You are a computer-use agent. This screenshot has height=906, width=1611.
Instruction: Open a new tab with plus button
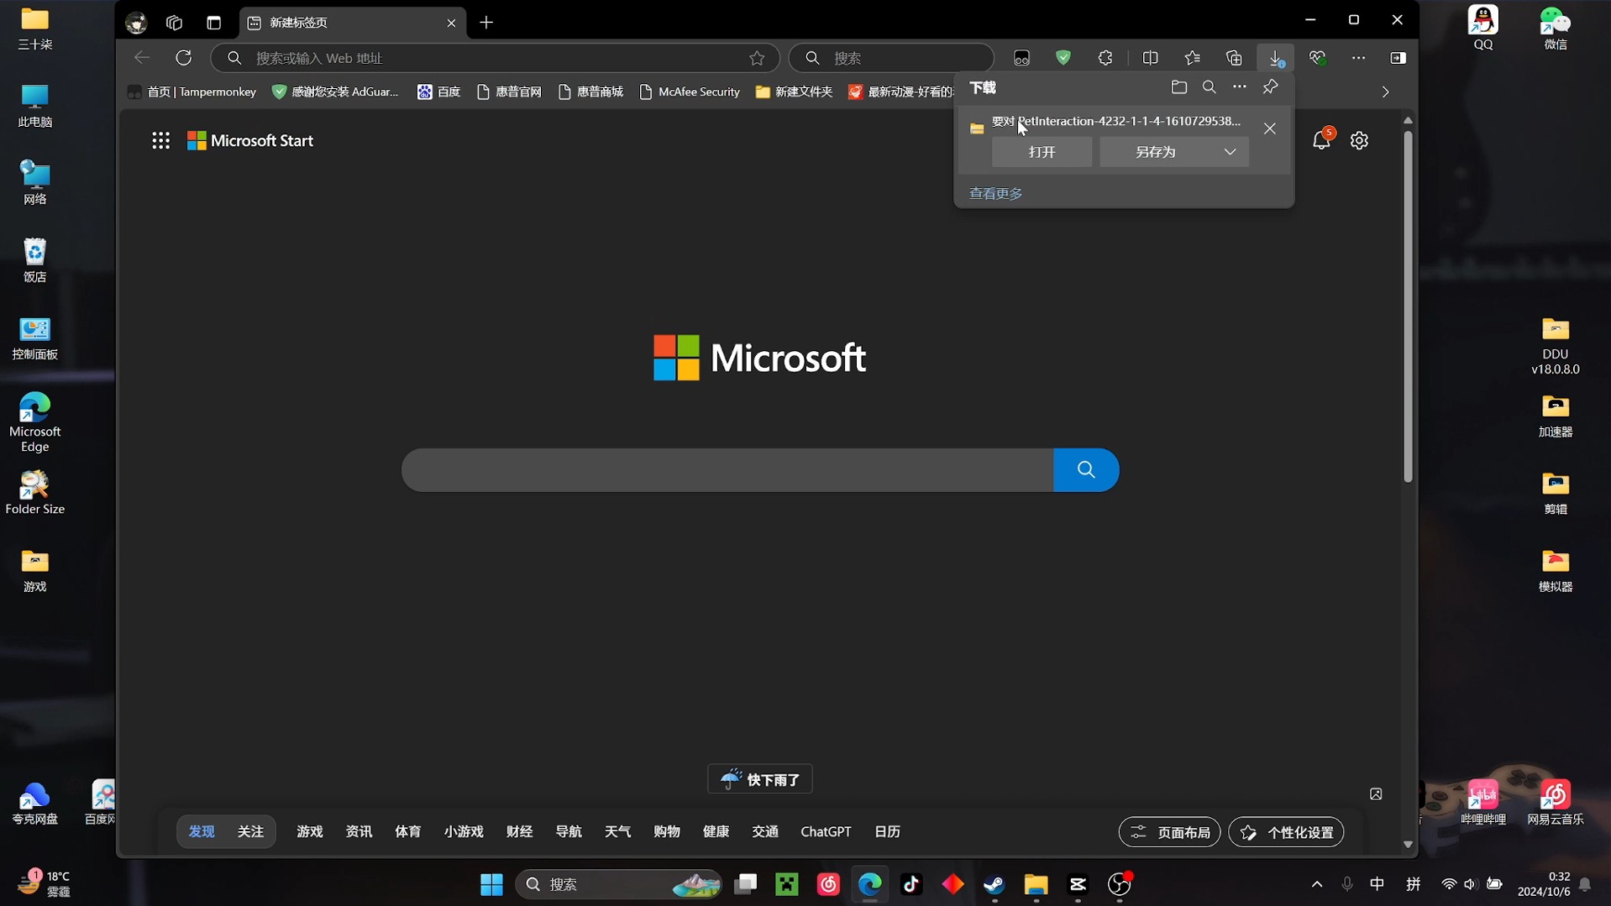tap(486, 23)
